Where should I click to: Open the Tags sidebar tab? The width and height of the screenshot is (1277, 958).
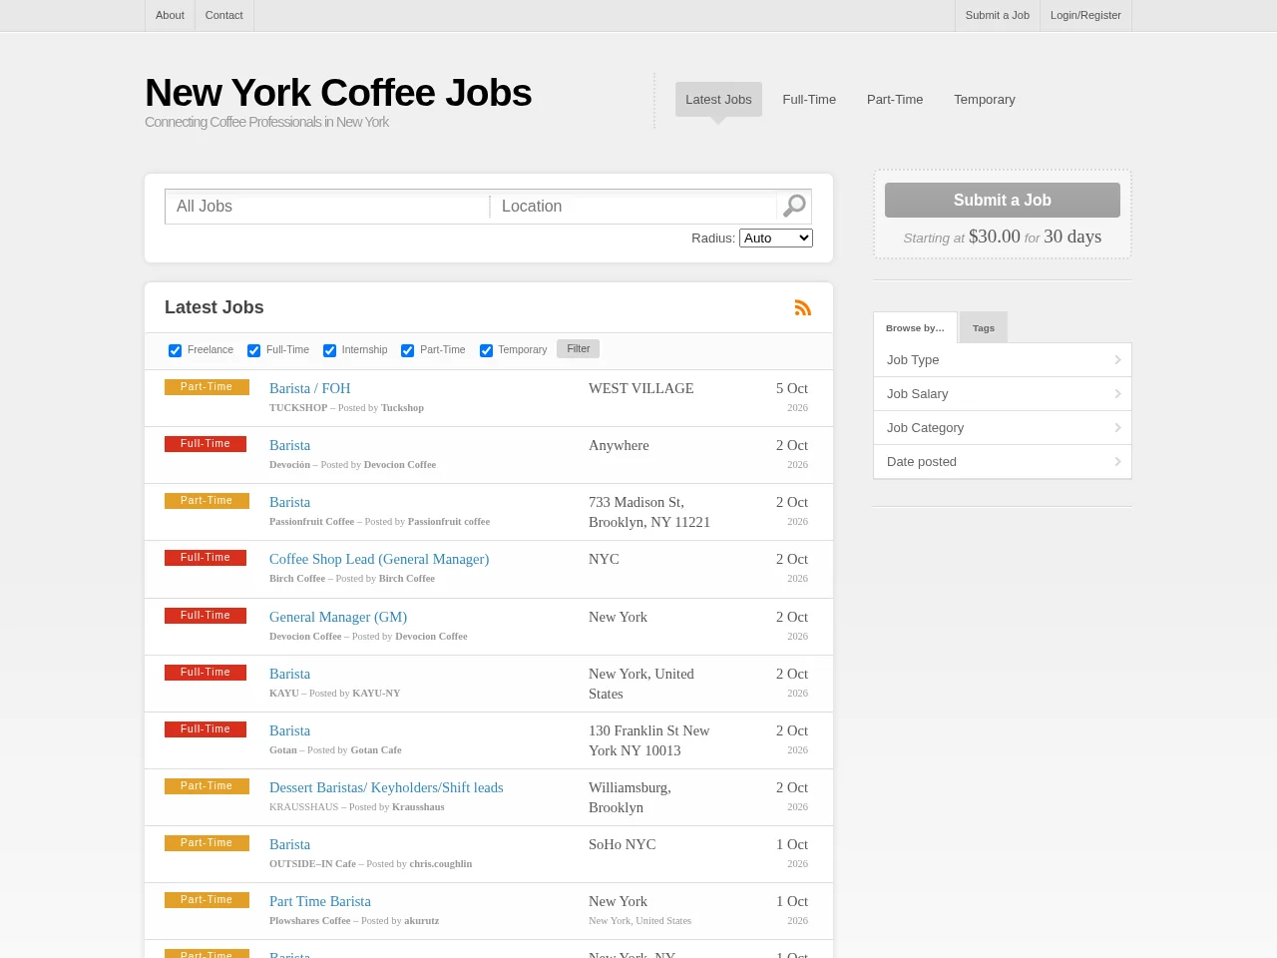pyautogui.click(x=984, y=327)
